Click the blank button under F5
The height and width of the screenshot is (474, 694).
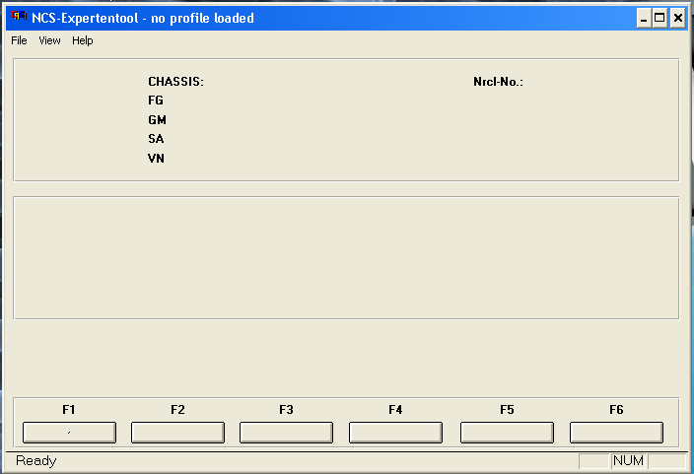pos(508,433)
